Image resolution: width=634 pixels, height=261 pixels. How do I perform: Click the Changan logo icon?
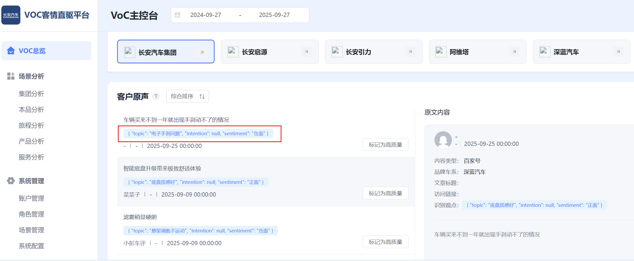pyautogui.click(x=11, y=15)
